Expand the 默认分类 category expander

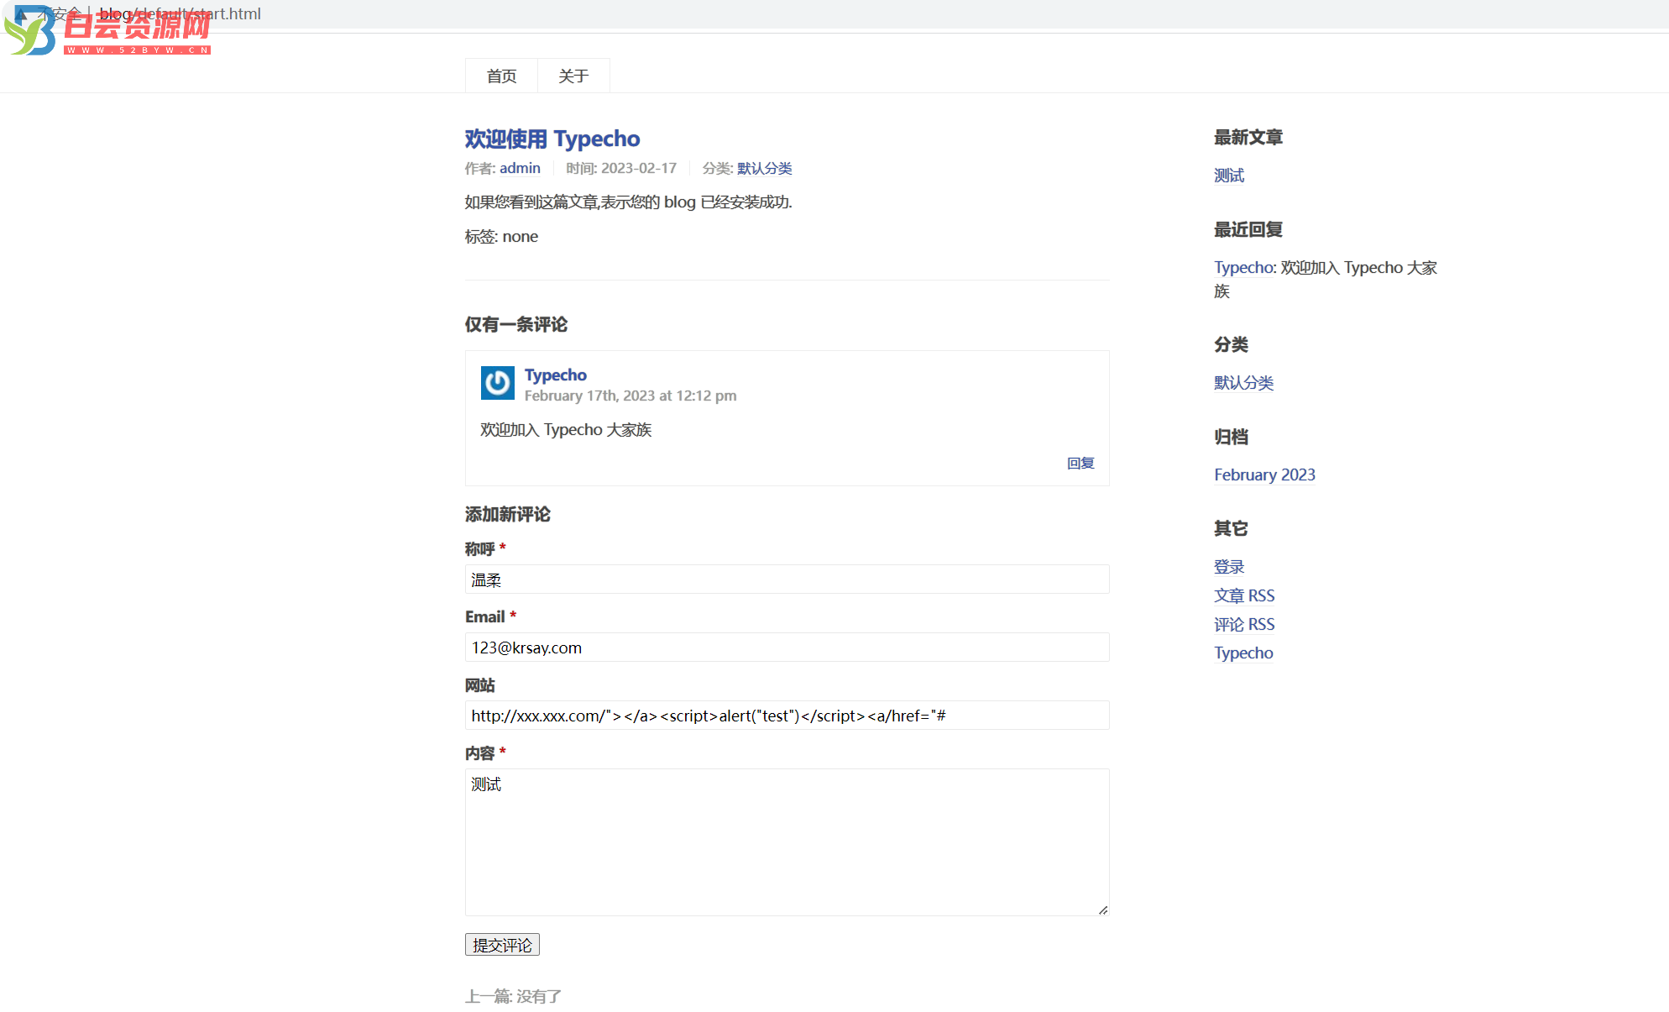pos(1244,381)
